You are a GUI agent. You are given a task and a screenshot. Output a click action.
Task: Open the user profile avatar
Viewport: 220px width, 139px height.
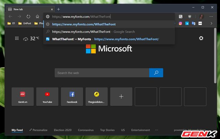point(201,16)
